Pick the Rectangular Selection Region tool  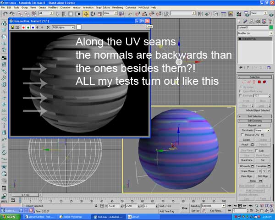71,14
